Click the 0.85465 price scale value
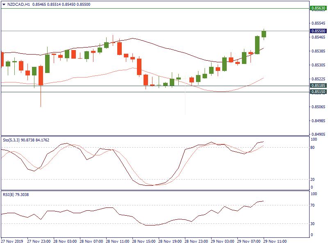 click(318, 37)
